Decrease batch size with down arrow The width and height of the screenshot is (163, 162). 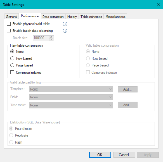click(51, 39)
